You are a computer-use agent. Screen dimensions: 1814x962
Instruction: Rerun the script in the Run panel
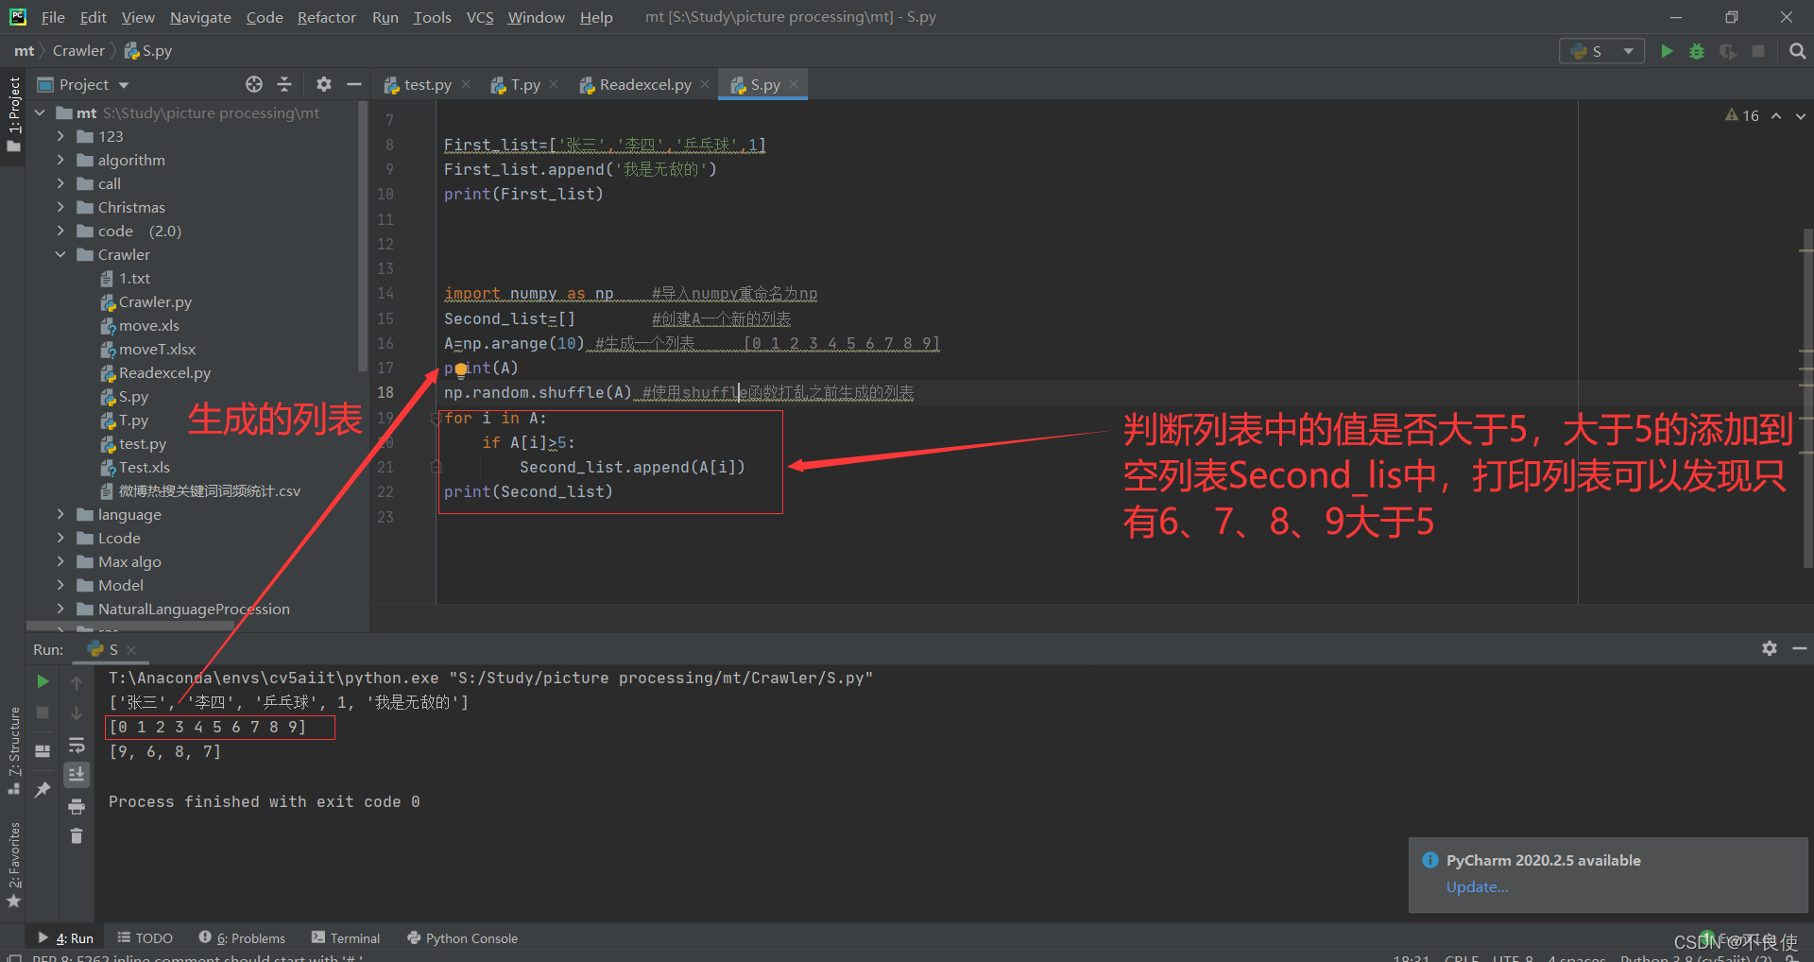(x=43, y=681)
